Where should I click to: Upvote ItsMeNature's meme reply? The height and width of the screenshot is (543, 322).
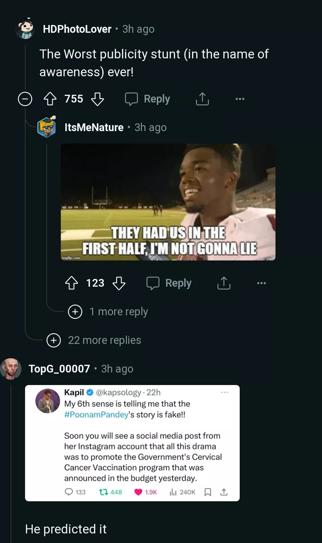tap(72, 283)
